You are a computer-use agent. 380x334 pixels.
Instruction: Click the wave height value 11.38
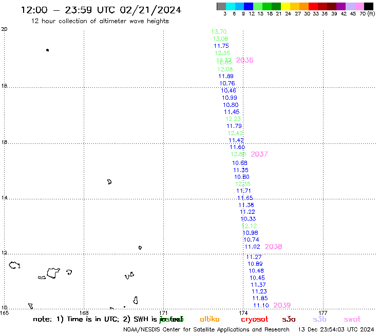(246, 205)
